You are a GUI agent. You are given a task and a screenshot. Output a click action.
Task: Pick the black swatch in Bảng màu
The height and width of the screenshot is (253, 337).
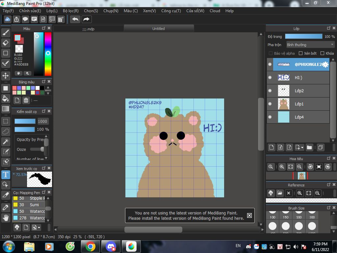(42, 88)
